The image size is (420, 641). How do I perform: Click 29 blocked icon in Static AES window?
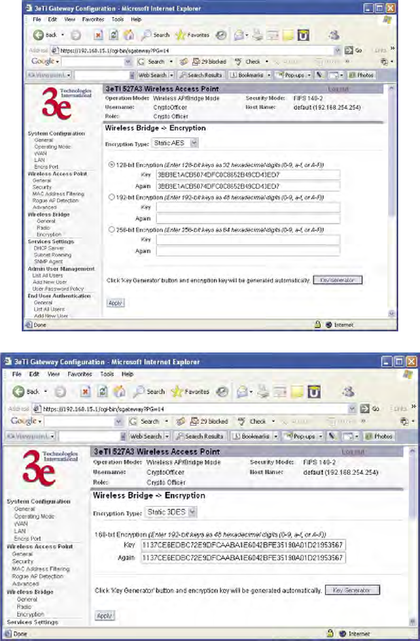coord(209,62)
